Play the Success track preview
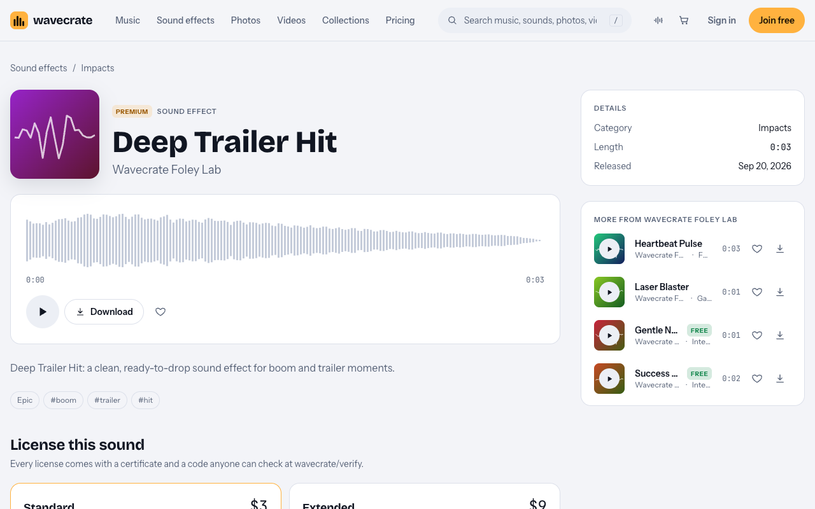815x509 pixels. 609,379
